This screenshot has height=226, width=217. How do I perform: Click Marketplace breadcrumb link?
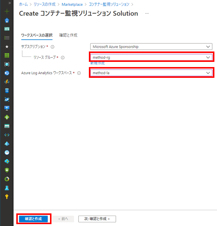pos(72,4)
